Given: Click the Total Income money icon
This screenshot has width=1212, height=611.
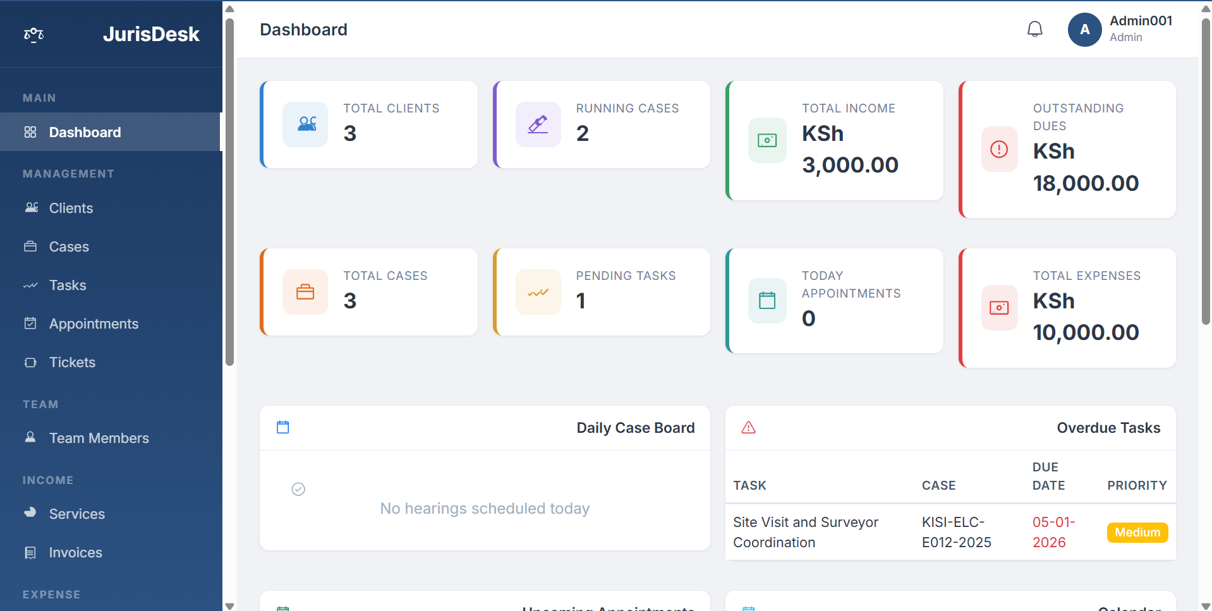Looking at the screenshot, I should tap(767, 140).
